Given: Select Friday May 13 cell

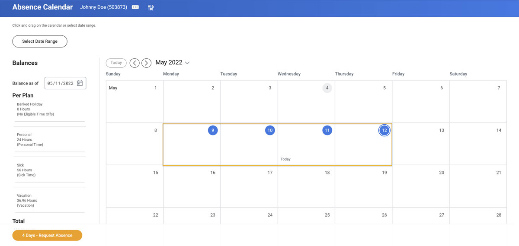Looking at the screenshot, I should (x=420, y=144).
